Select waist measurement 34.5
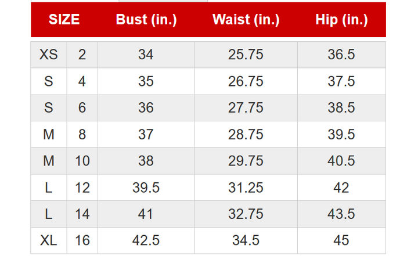The width and height of the screenshot is (418, 270). pos(246,240)
